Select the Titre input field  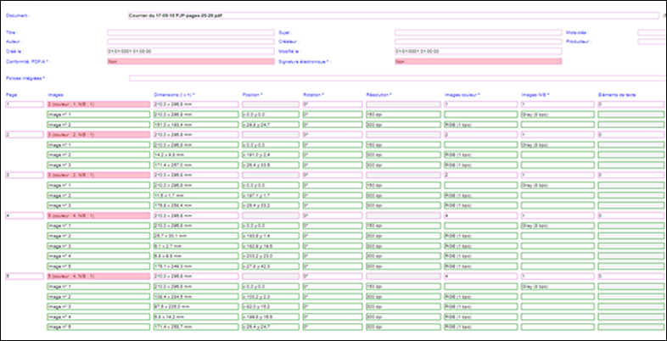tap(188, 32)
